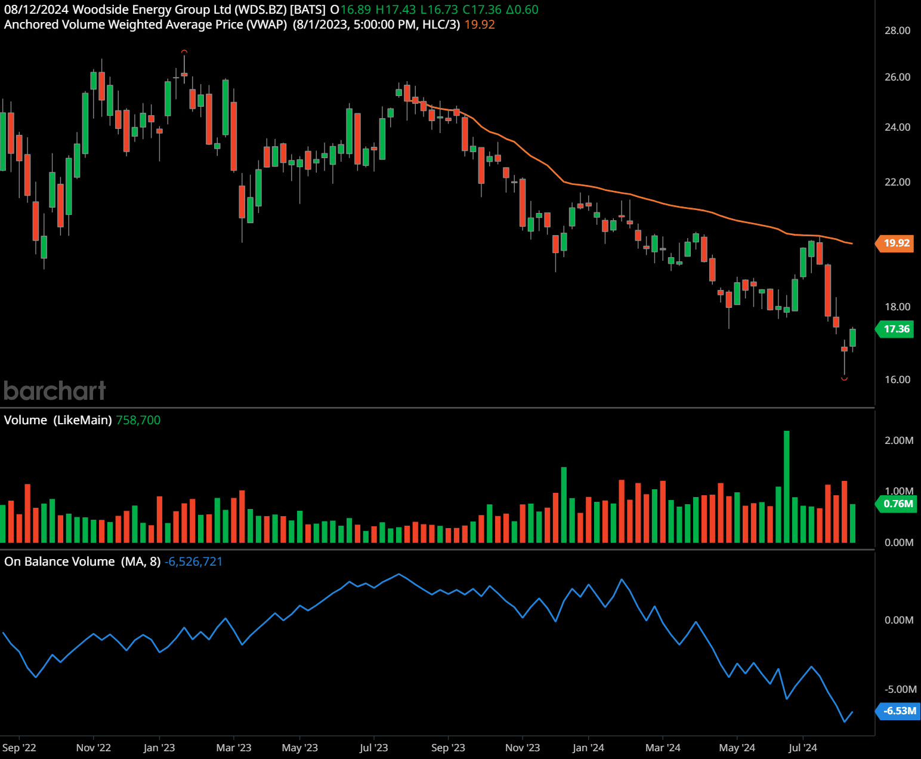Click the blue -6.53M OBV tag on axis
This screenshot has height=759, width=921.
coord(897,711)
